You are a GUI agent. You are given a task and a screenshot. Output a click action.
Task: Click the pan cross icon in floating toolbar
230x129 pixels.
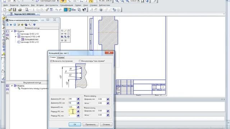[x=62, y=40]
